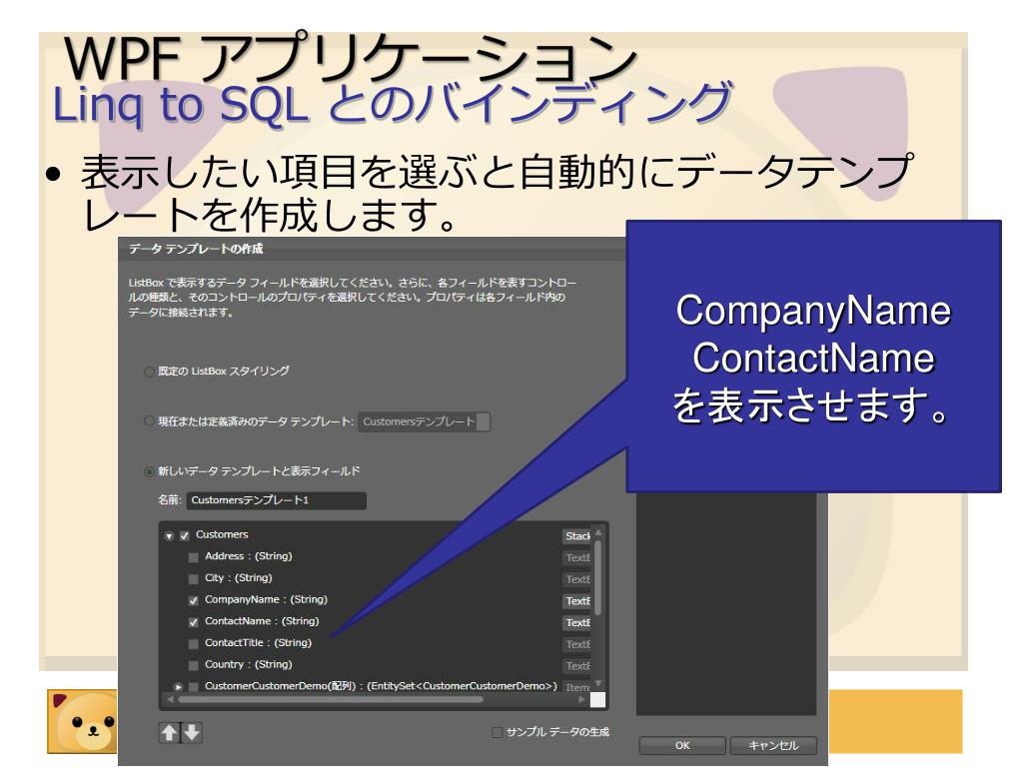This screenshot has height=767, width=1023.
Task: Open control type dropdown for City
Action: pyautogui.click(x=576, y=579)
